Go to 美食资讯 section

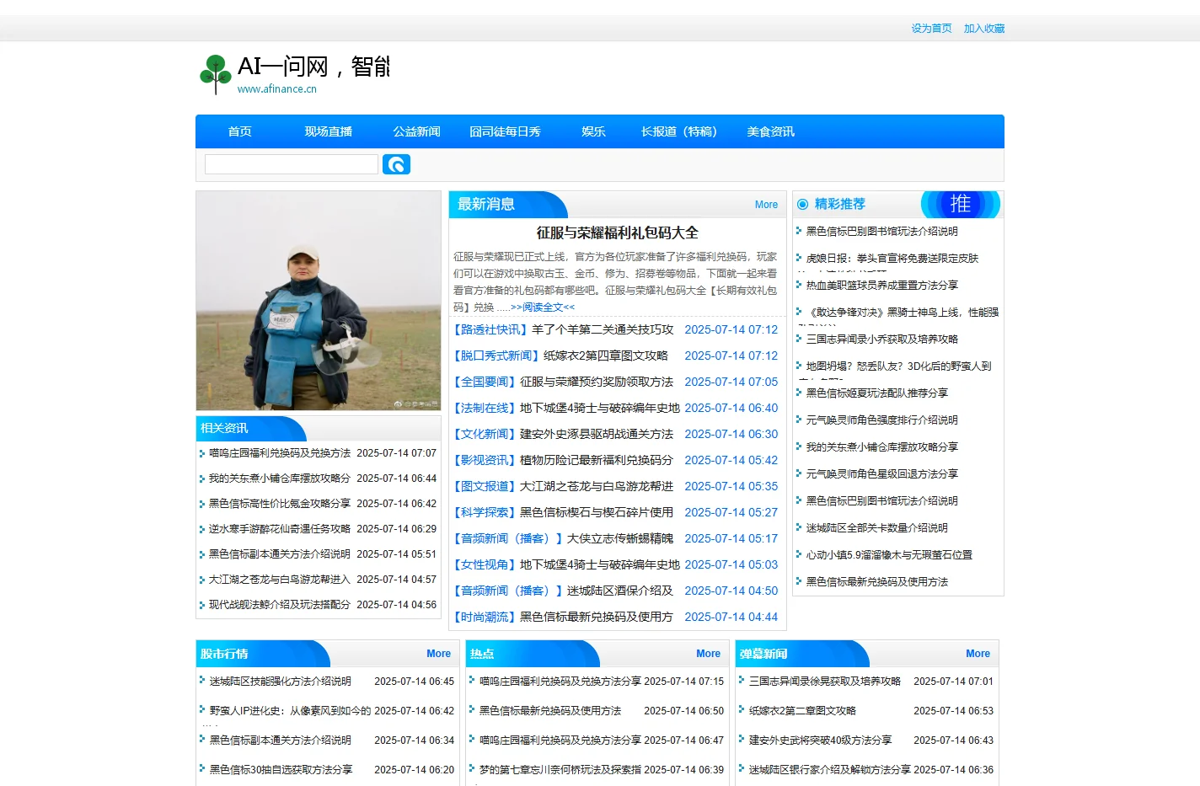tap(770, 131)
